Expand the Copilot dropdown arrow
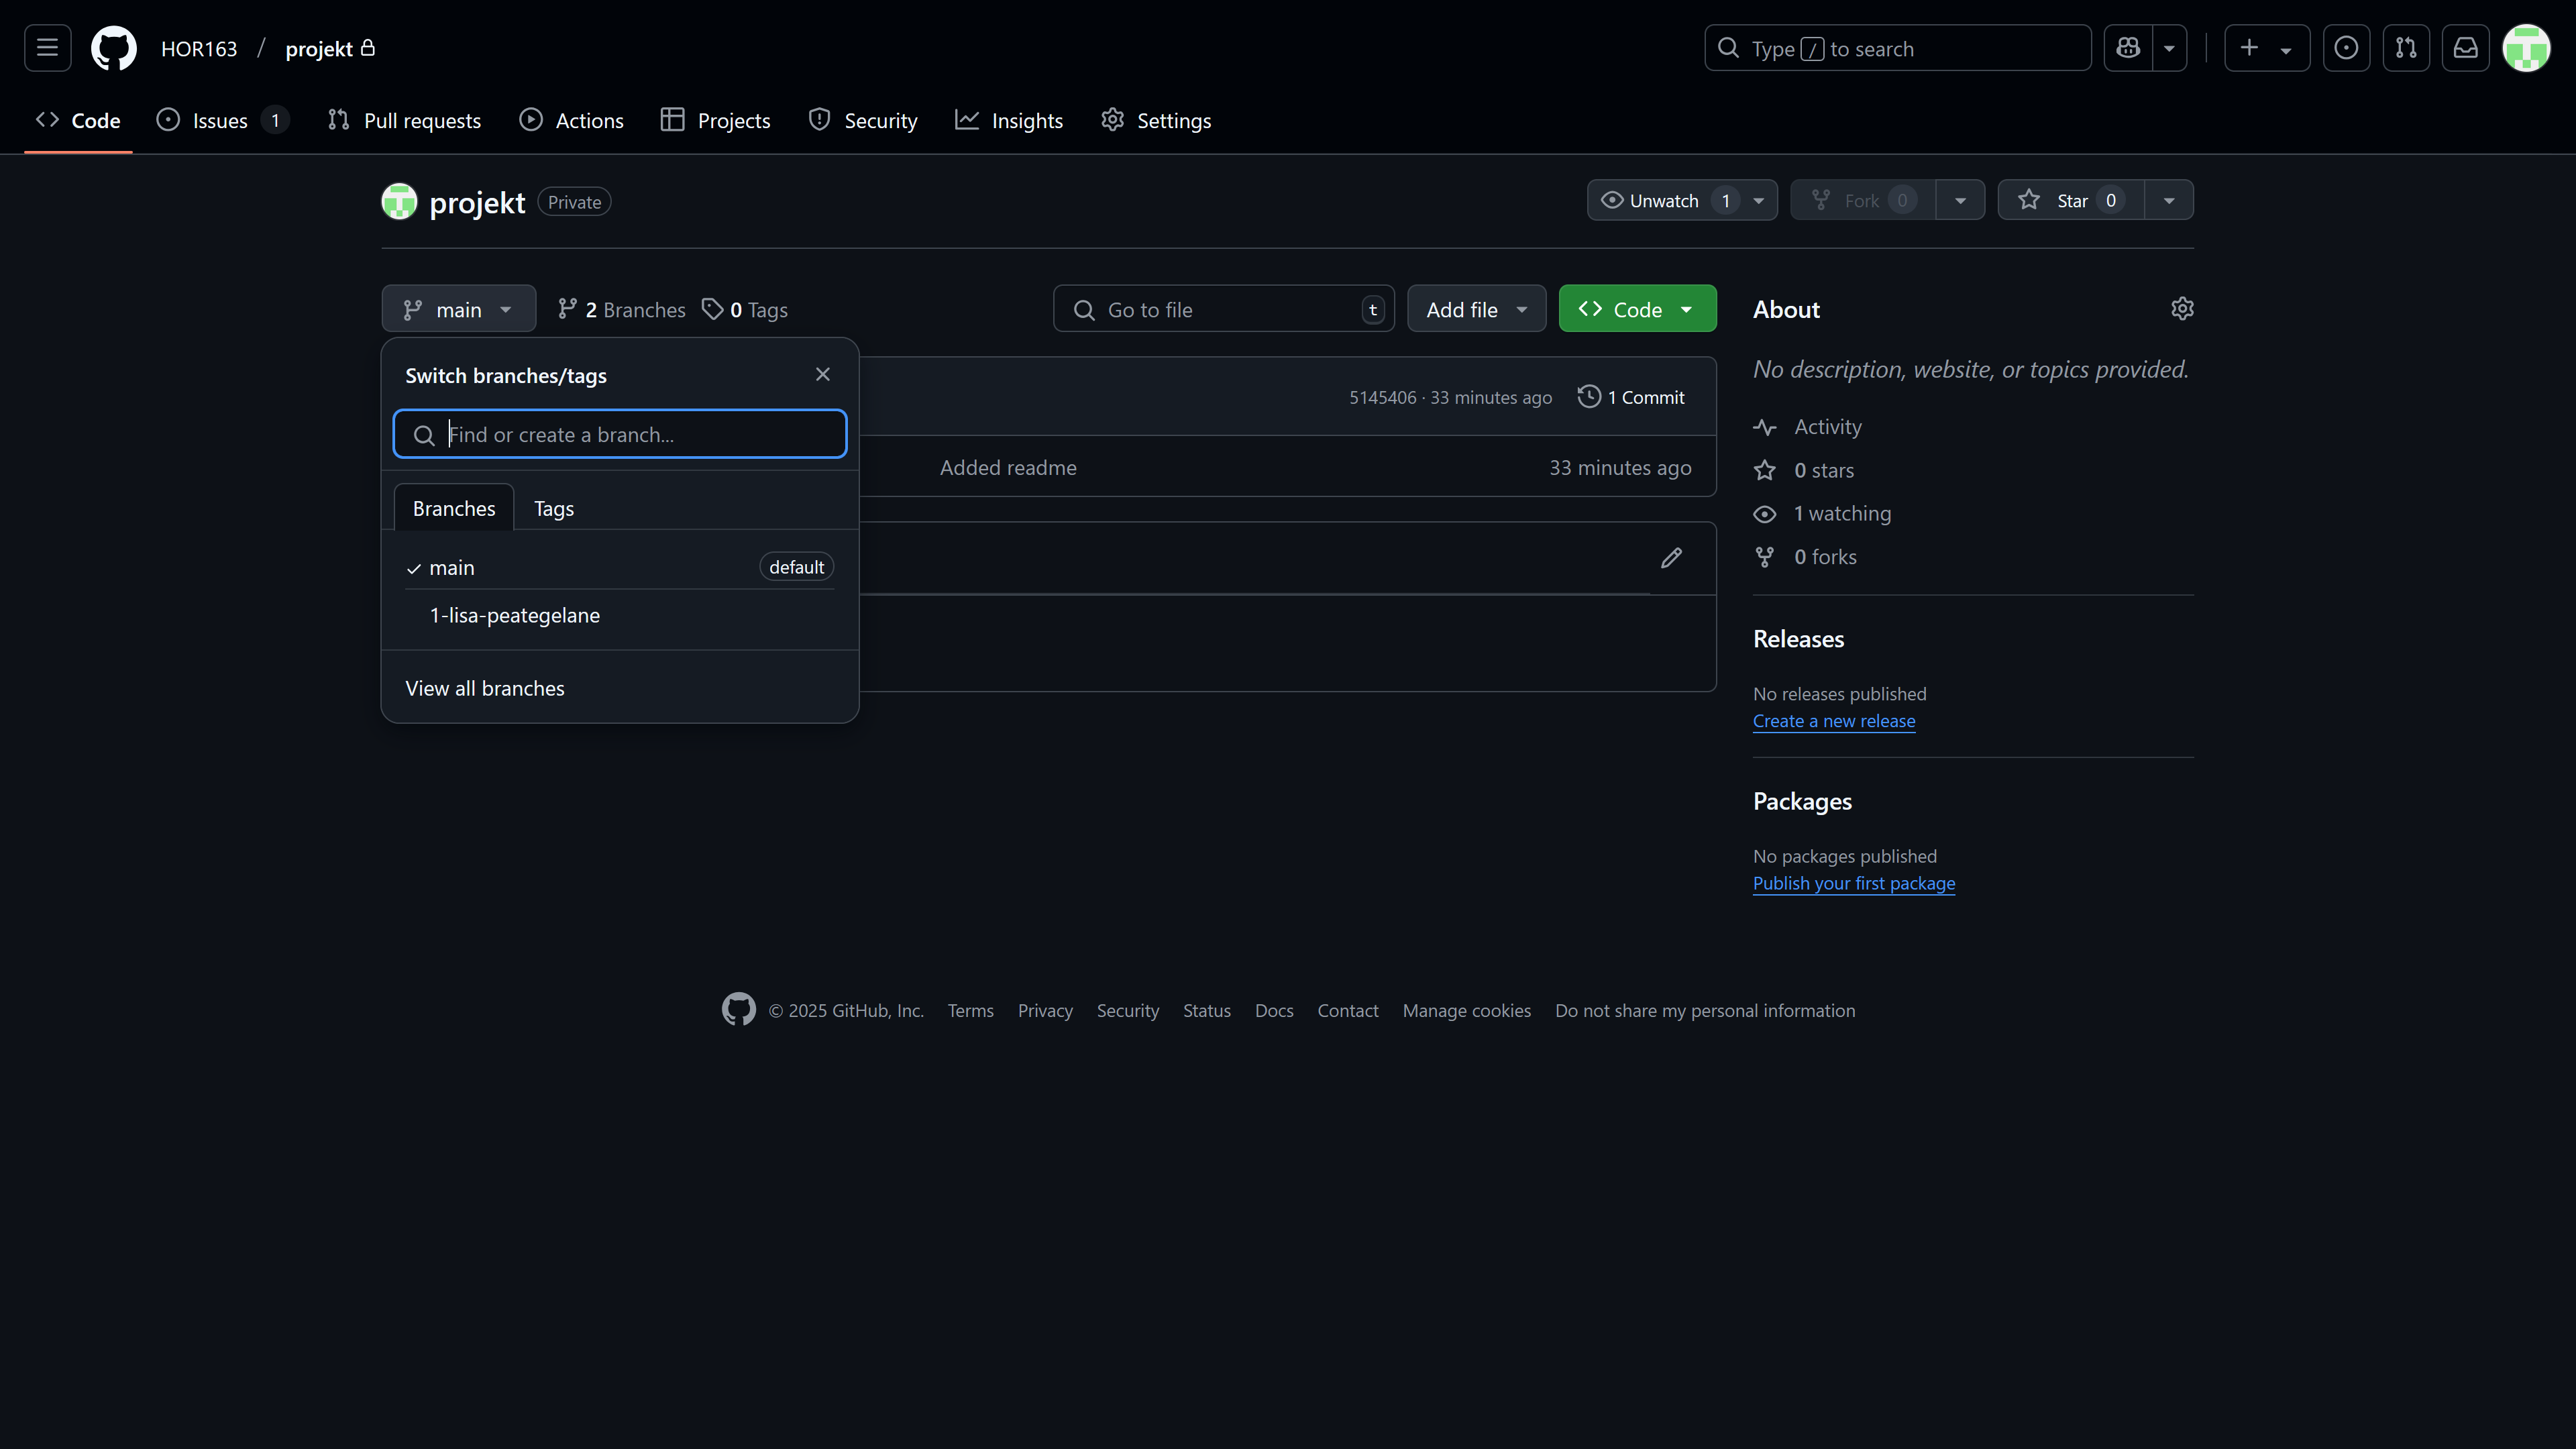This screenshot has height=1449, width=2576. (2169, 48)
